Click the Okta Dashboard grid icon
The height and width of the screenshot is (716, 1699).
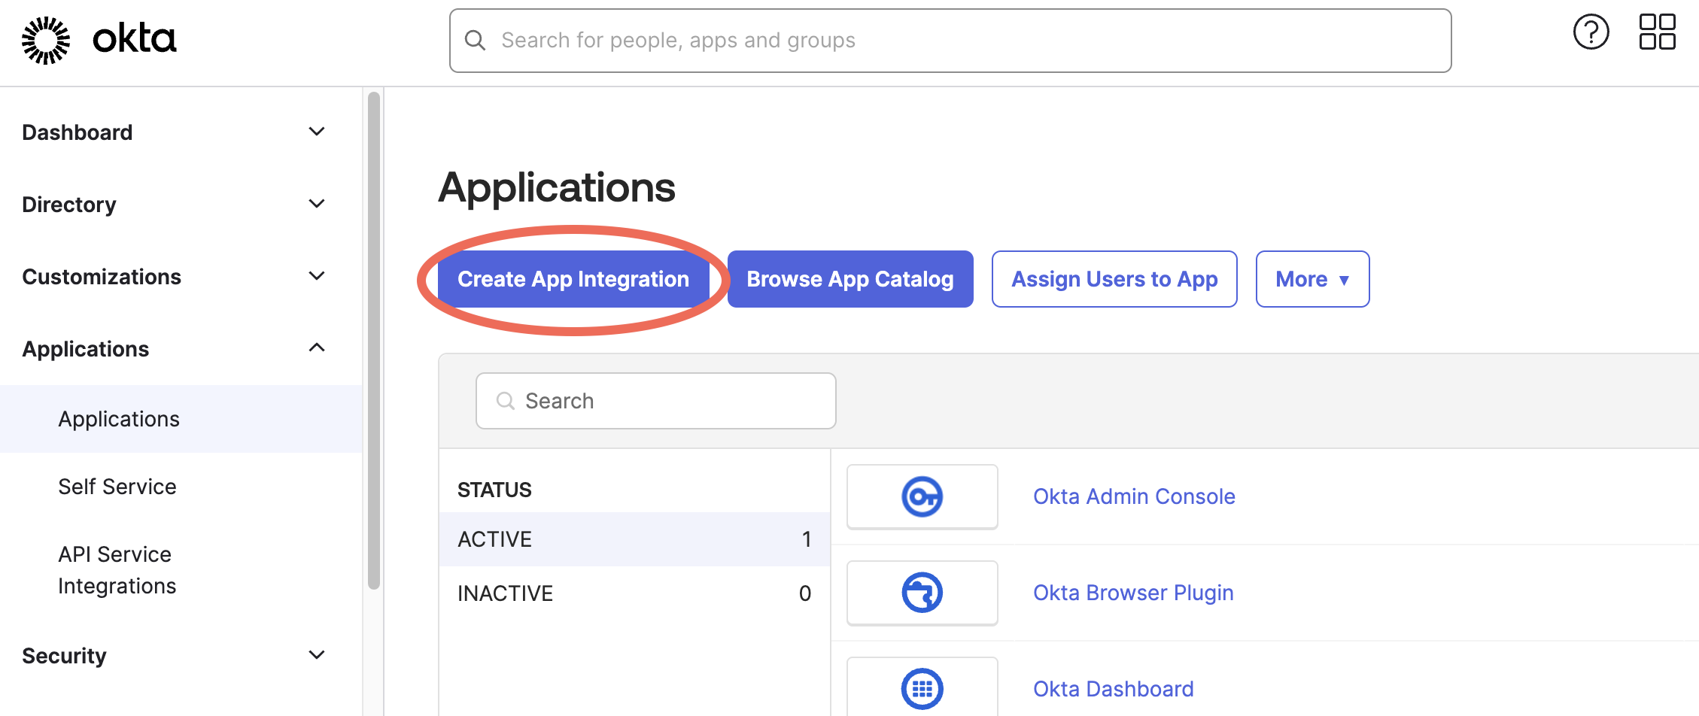pyautogui.click(x=922, y=688)
